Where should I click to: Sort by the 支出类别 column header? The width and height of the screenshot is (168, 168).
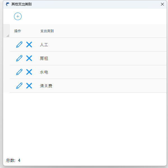47,31
